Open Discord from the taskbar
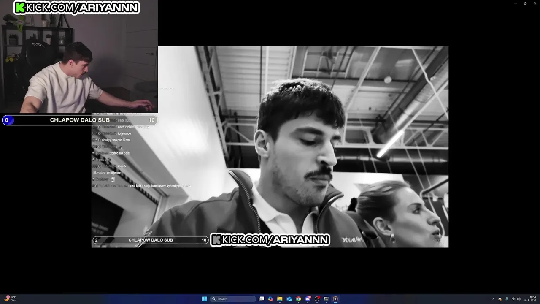This screenshot has height=304, width=540. (x=308, y=299)
